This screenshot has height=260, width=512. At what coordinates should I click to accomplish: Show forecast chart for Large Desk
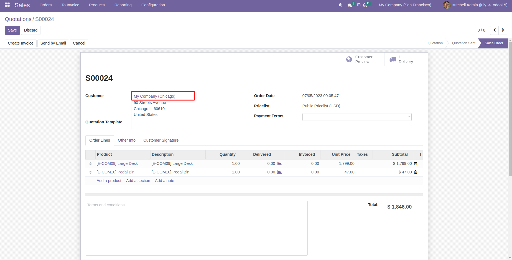point(279,163)
